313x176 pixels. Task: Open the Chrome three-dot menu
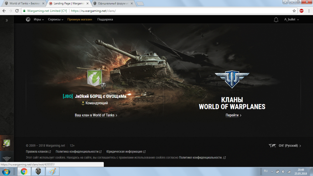[309, 11]
